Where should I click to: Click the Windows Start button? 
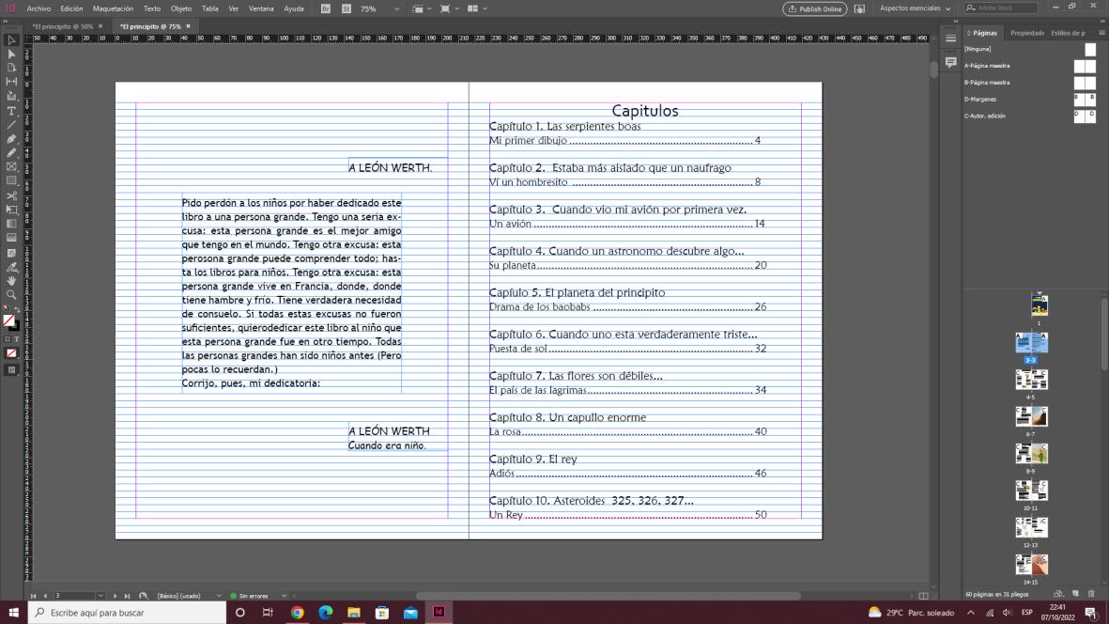[13, 612]
